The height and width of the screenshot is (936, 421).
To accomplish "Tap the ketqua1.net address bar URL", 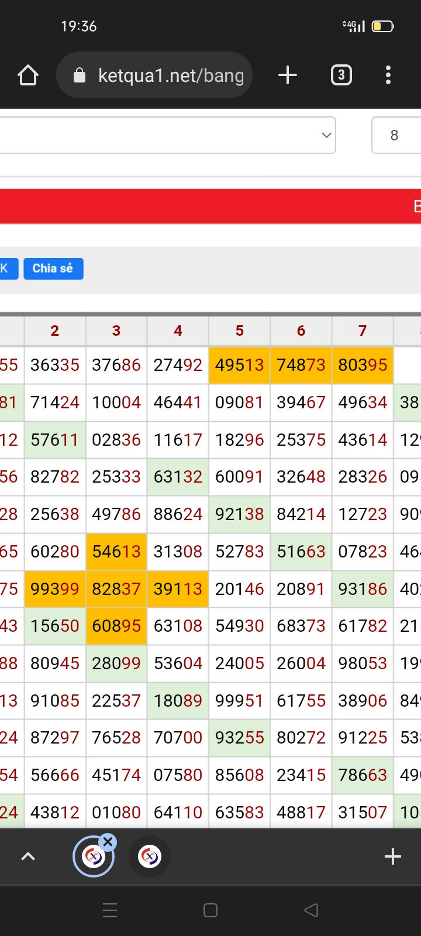I will point(171,75).
